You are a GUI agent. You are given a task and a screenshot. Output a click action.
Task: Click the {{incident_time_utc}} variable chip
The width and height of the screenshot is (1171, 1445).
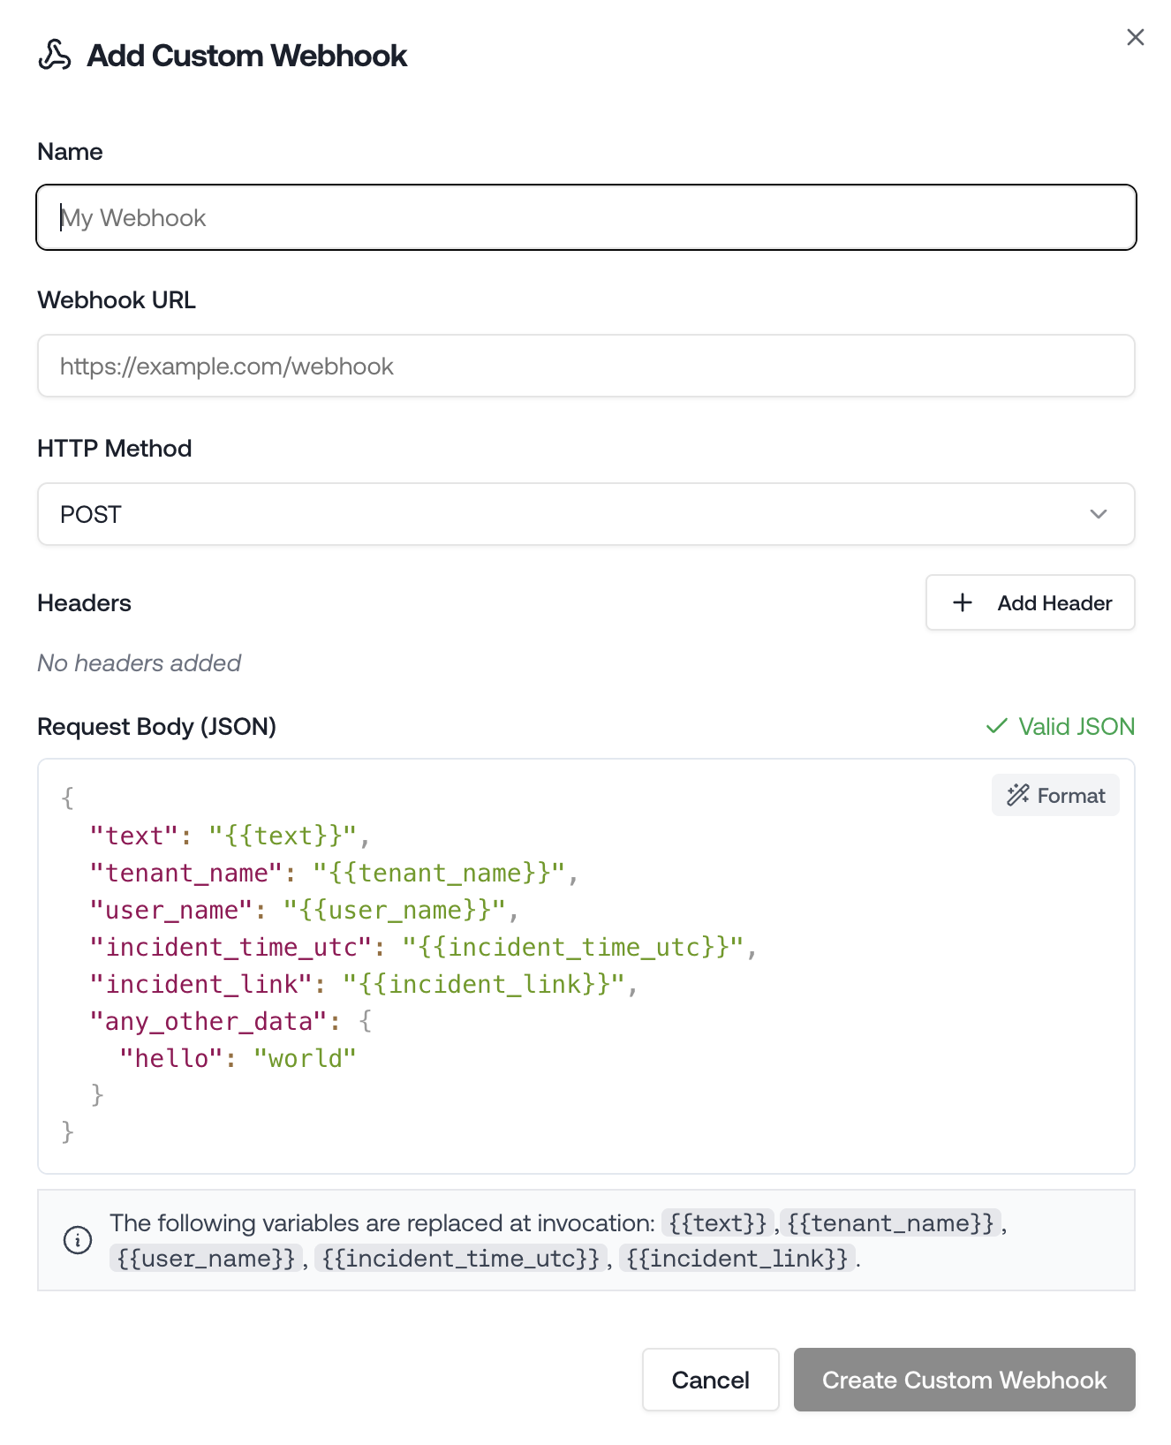(x=460, y=1258)
